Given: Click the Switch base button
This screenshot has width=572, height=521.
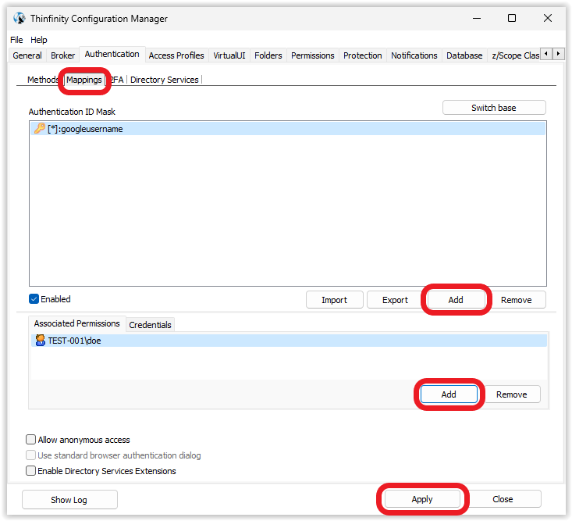Looking at the screenshot, I should (494, 108).
